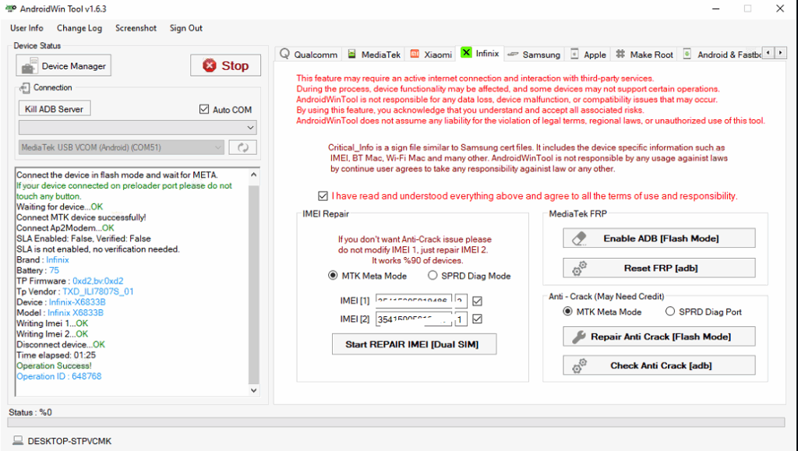Click the gears icon on Check Anti Crack
Image resolution: width=798 pixels, height=451 pixels.
pos(579,365)
